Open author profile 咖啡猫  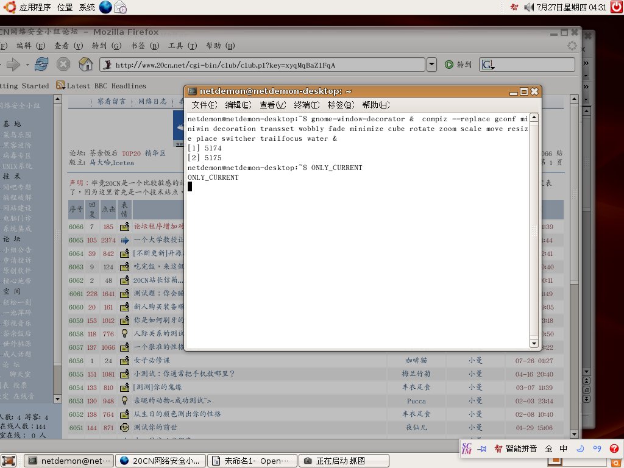(x=416, y=361)
